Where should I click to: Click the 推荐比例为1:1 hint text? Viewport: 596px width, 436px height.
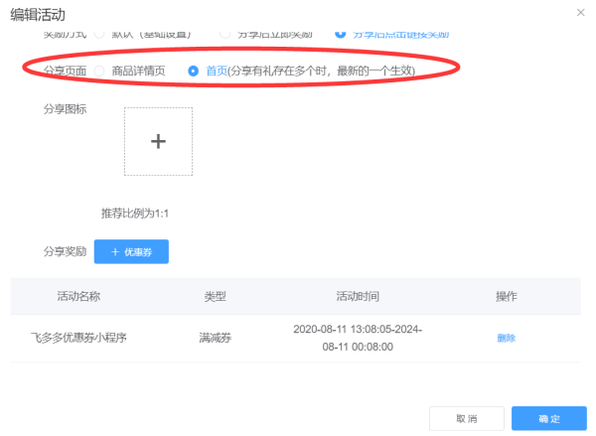click(x=134, y=214)
